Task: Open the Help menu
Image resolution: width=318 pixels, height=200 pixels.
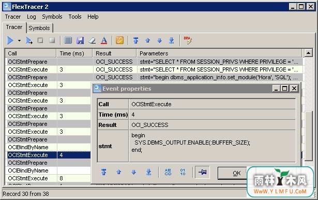Action: [x=93, y=17]
